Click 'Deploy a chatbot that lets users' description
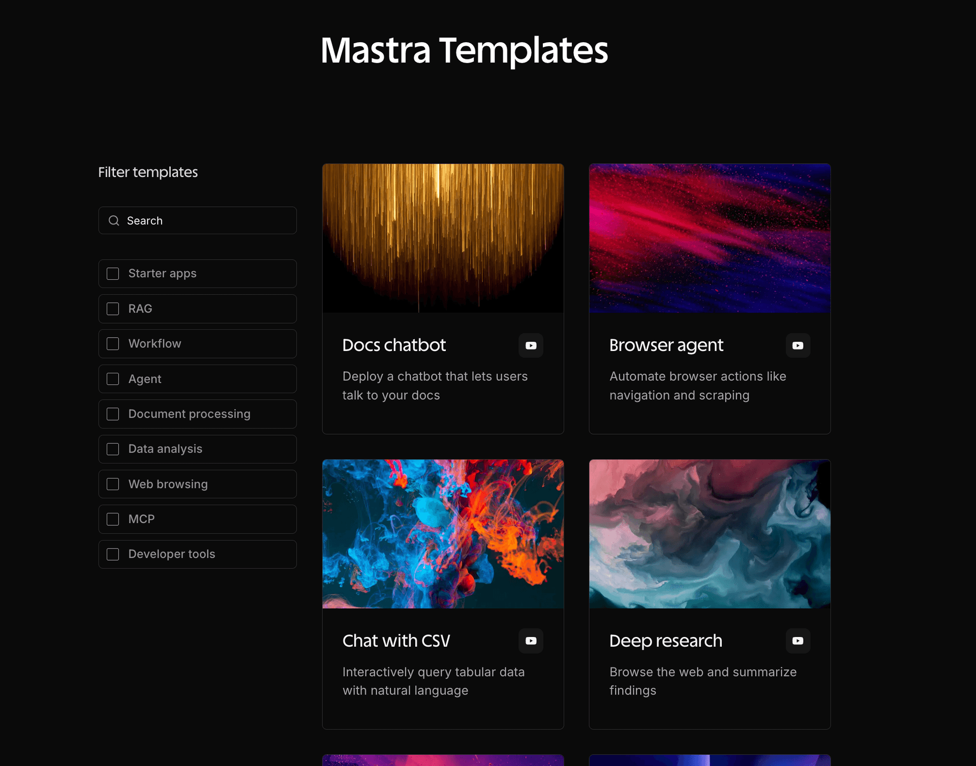976x766 pixels. [x=435, y=376]
